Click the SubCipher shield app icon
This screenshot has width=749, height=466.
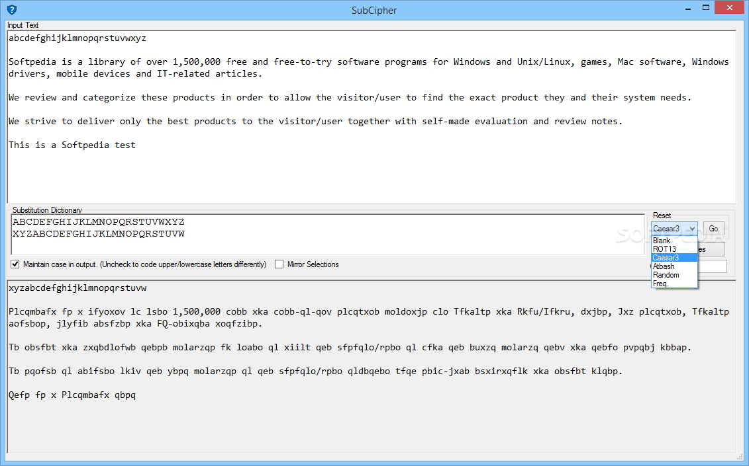point(12,9)
